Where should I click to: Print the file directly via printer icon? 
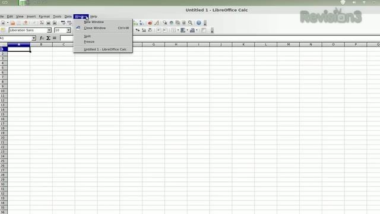click(48, 23)
